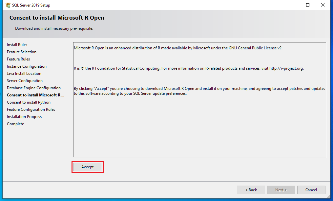Select Feature Configuration Rules step
This screenshot has height=201, width=333.
31,109
